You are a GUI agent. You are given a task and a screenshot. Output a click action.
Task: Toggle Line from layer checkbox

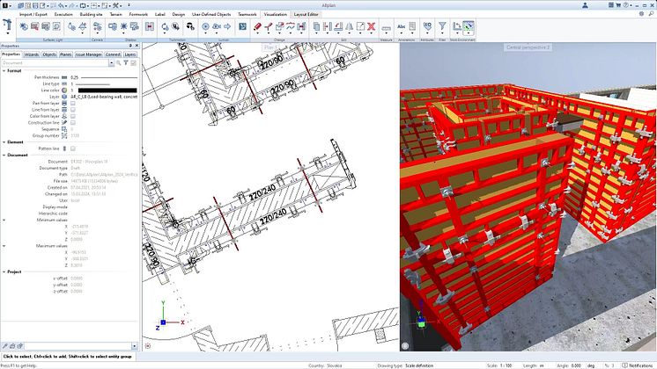click(x=73, y=110)
